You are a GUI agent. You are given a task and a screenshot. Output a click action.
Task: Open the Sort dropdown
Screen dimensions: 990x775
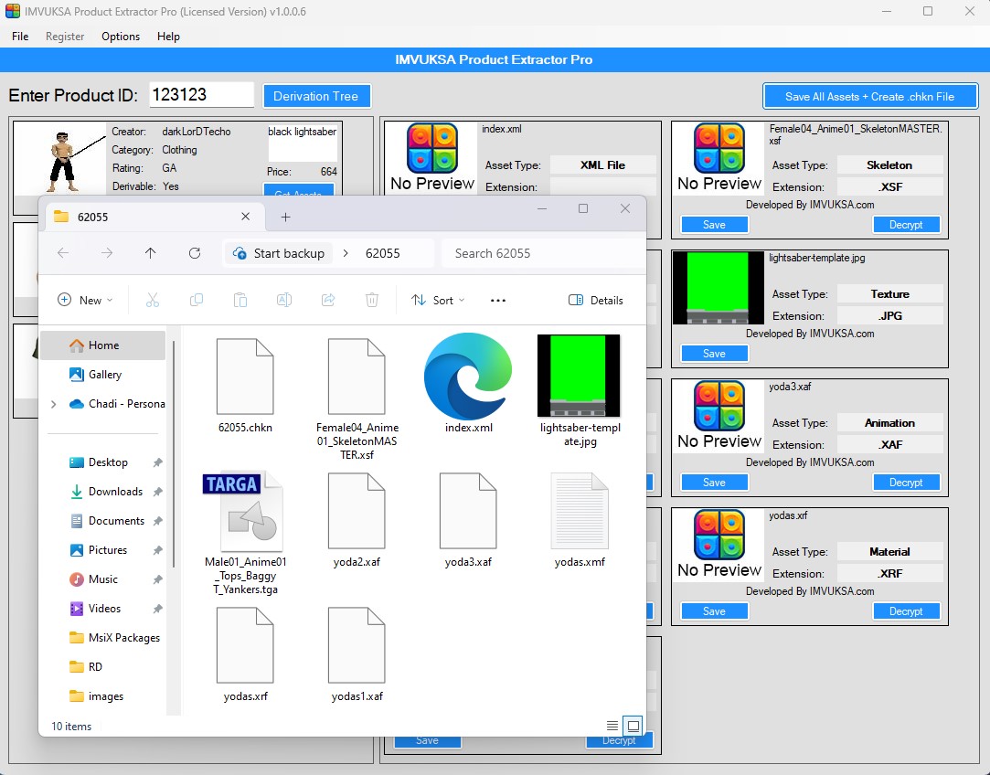pyautogui.click(x=438, y=301)
